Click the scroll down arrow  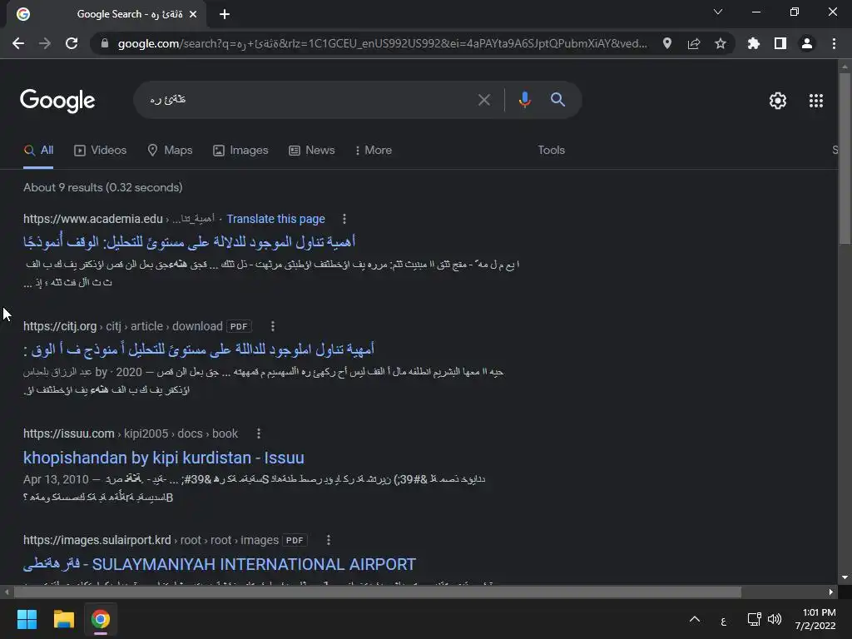click(x=845, y=577)
